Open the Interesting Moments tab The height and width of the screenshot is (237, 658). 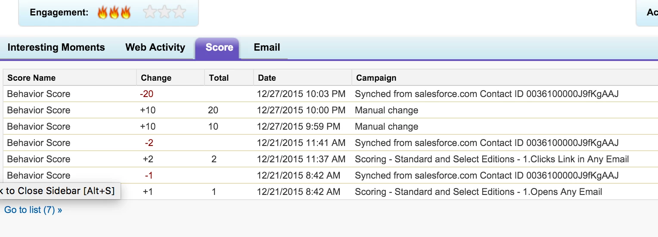(x=56, y=47)
